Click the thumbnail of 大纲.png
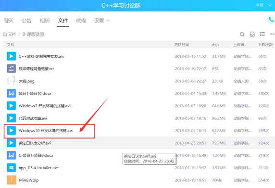The width and height of the screenshot is (275, 188). point(12,81)
